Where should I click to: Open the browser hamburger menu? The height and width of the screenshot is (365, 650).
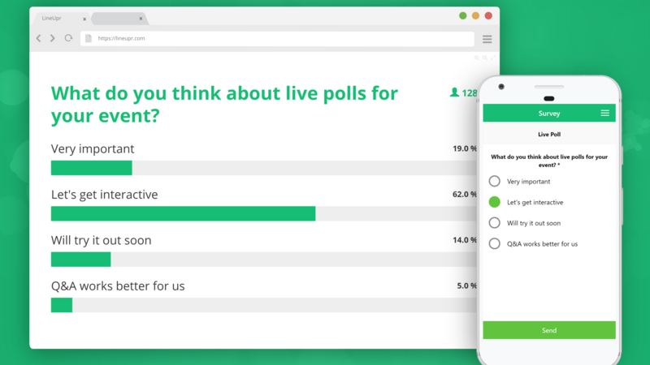[x=487, y=39]
